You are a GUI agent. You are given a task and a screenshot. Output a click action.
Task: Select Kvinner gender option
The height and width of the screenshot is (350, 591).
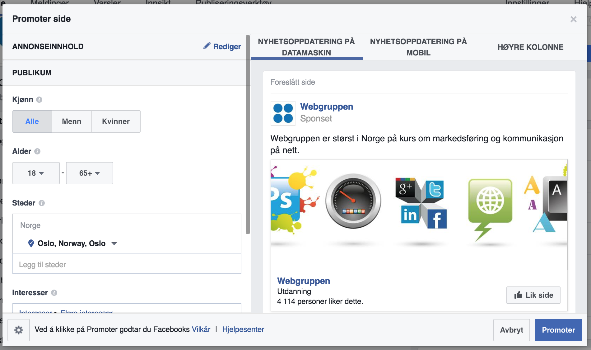point(116,121)
